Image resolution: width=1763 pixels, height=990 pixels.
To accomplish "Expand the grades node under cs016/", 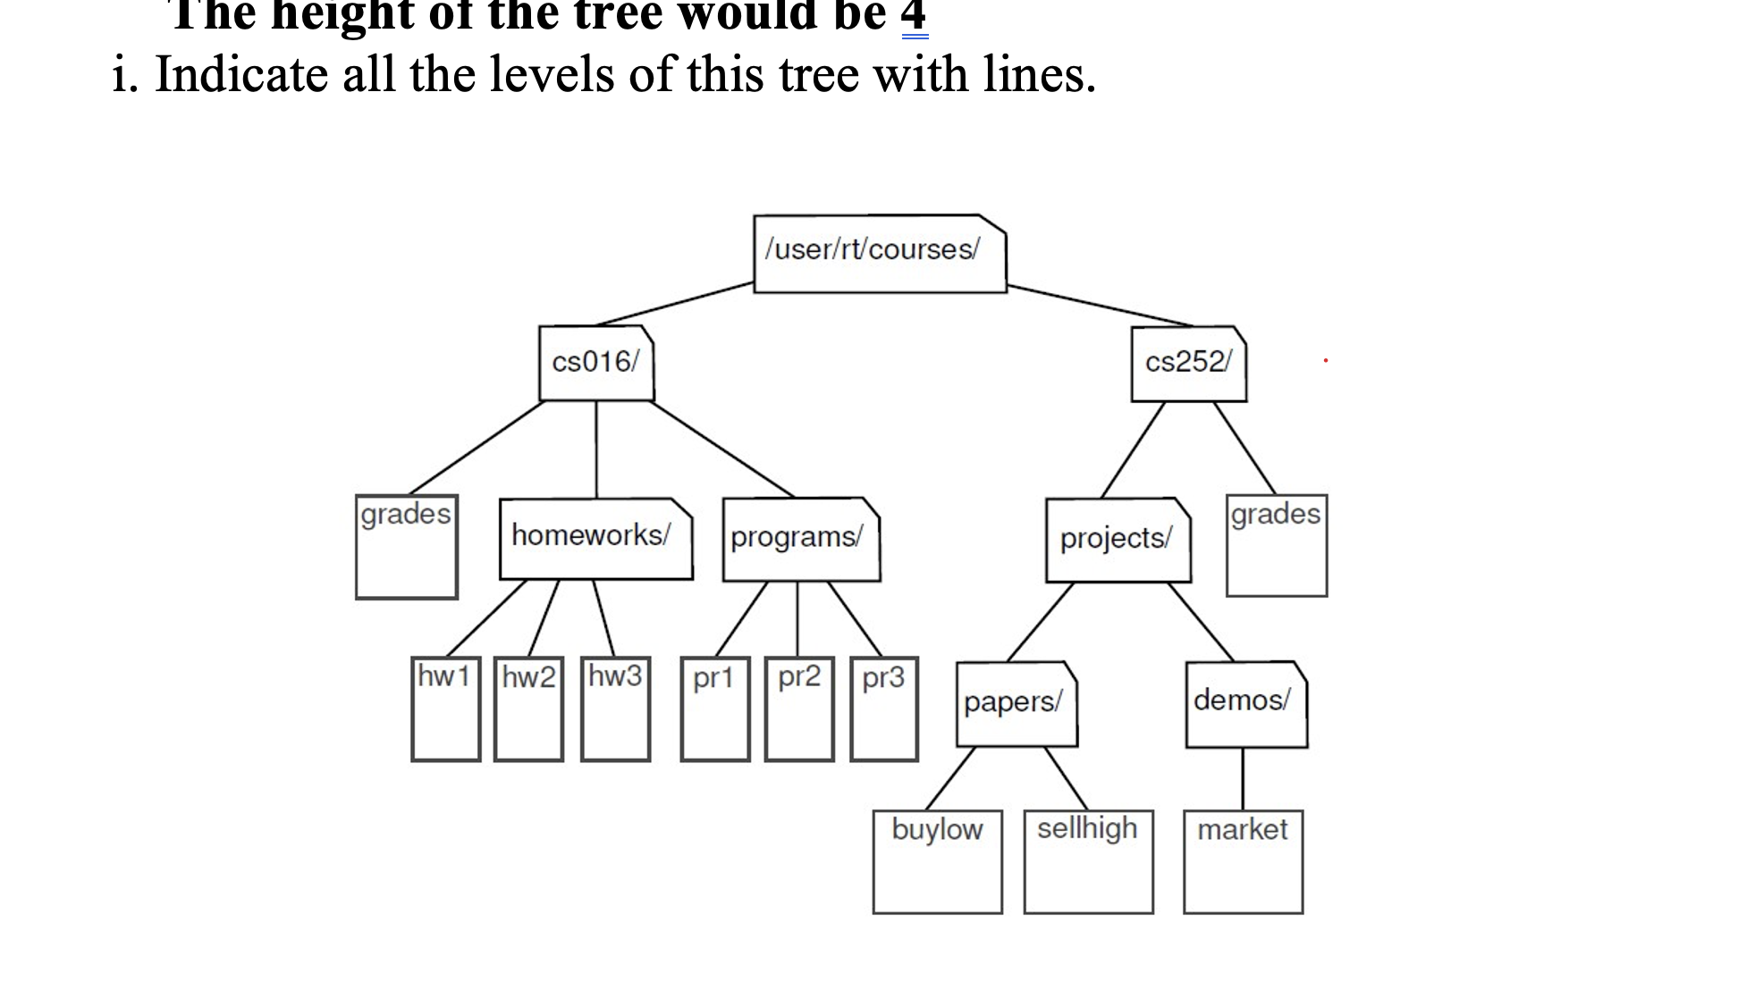I will (406, 545).
